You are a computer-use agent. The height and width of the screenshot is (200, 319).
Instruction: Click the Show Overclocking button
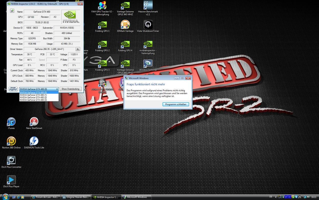pos(70,89)
